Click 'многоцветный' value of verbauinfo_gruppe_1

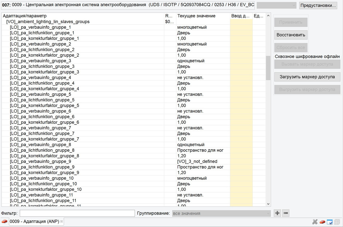tap(192, 27)
